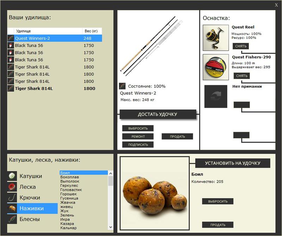Click the ПОДПИСАТЬ button
The image size is (282, 236).
click(x=138, y=144)
